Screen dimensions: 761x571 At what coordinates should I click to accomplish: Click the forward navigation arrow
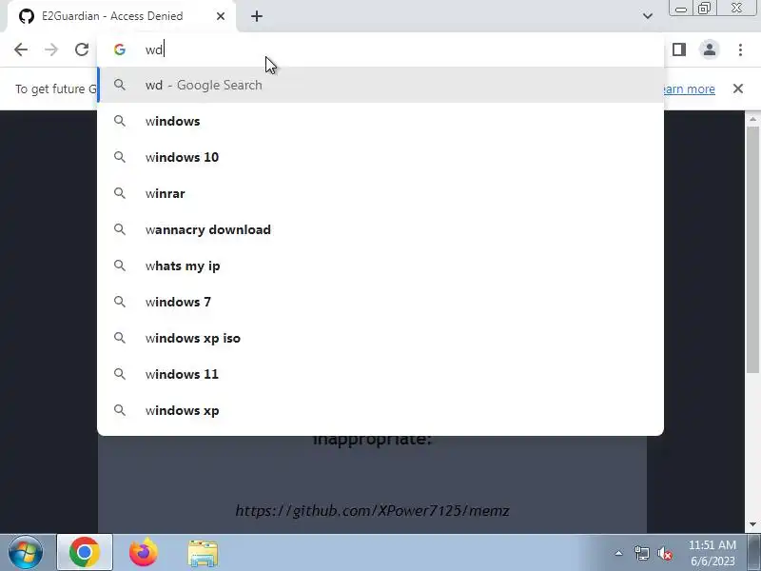click(51, 49)
